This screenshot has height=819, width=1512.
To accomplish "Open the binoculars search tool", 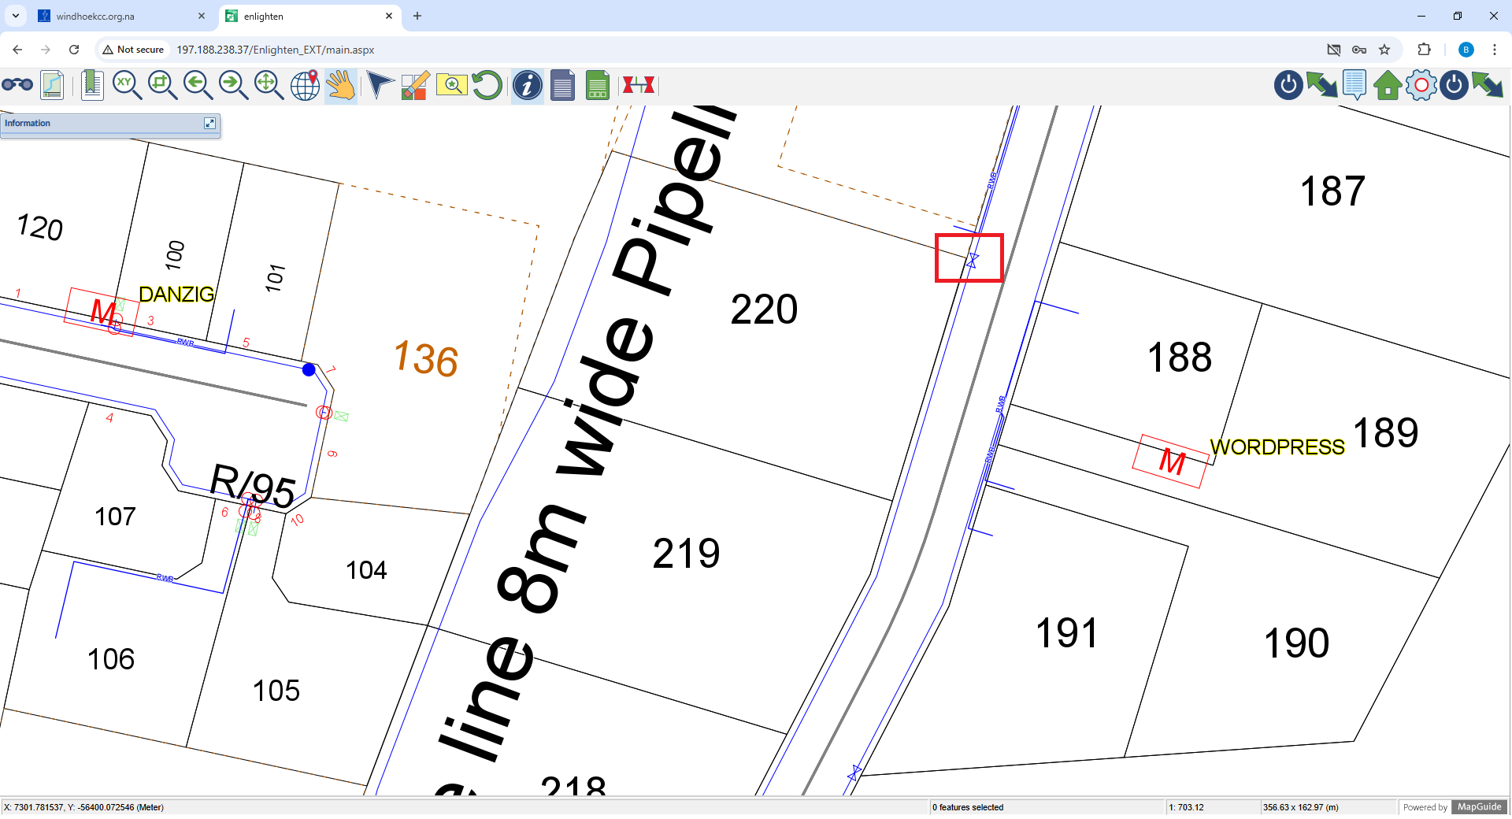I will coord(17,85).
